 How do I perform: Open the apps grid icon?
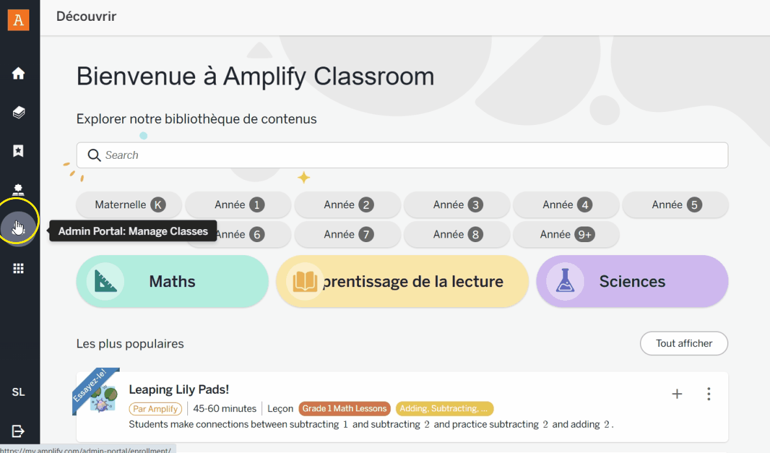point(18,268)
